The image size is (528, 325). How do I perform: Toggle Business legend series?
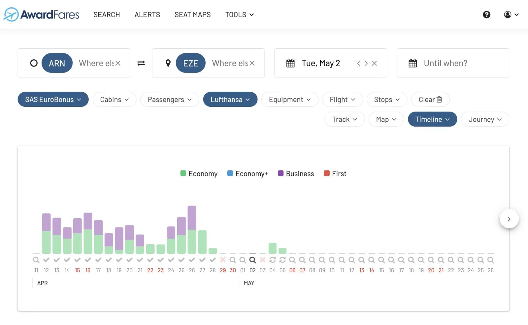click(x=296, y=173)
